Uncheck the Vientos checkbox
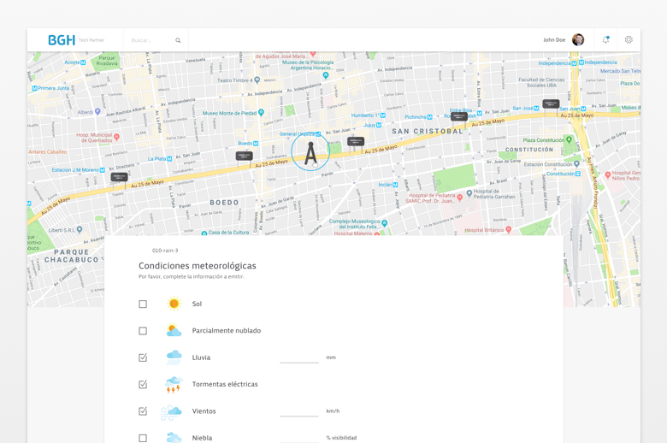667x443 pixels. point(143,411)
